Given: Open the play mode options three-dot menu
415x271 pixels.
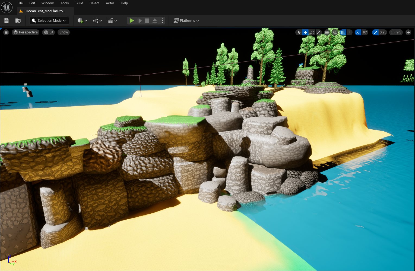Looking at the screenshot, I should (162, 21).
